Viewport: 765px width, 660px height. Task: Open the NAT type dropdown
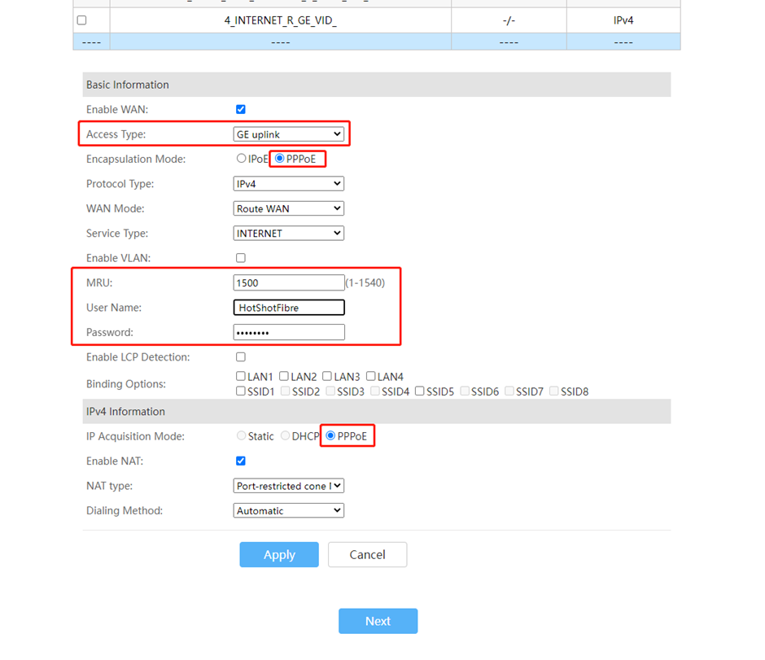(288, 486)
